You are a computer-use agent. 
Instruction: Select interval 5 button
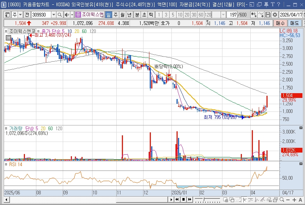pos(173,15)
